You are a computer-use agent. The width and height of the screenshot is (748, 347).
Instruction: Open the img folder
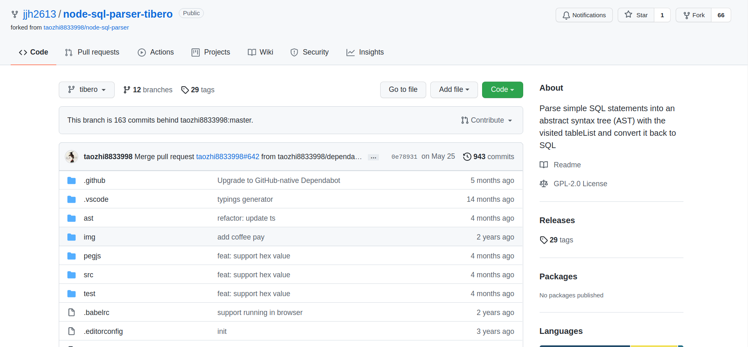pyautogui.click(x=90, y=237)
